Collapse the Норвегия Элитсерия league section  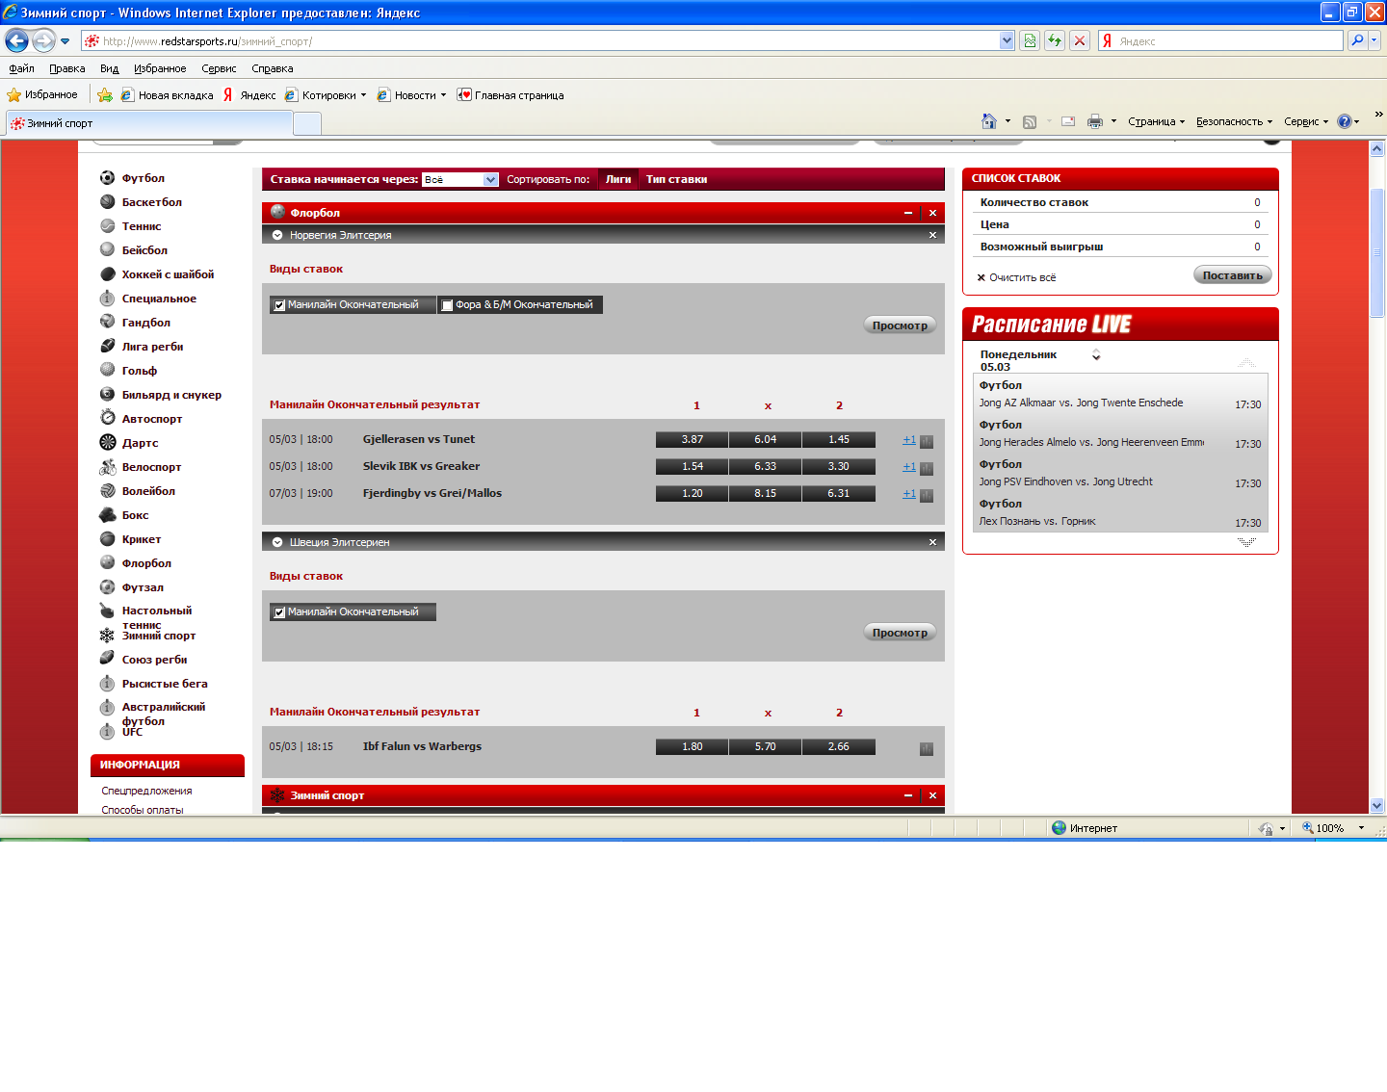(x=277, y=235)
